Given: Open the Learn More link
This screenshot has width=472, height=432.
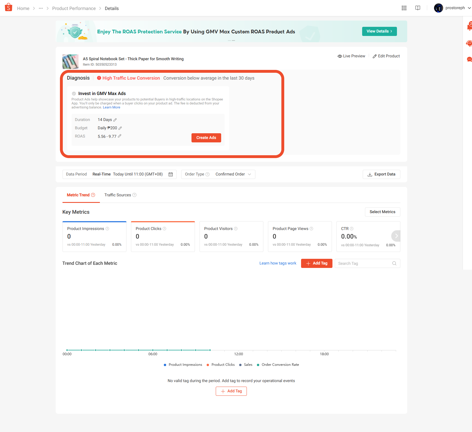Looking at the screenshot, I should point(112,108).
